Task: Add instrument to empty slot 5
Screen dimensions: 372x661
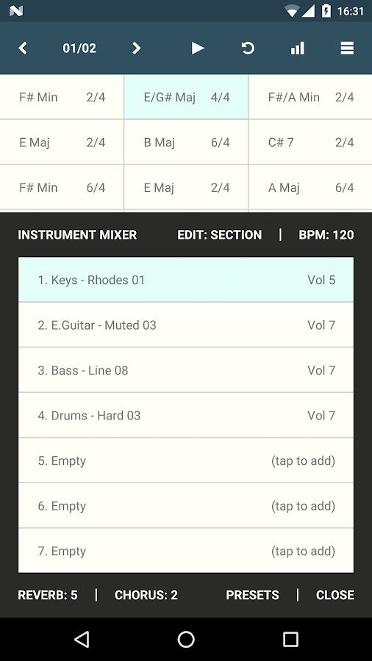Action: click(186, 460)
